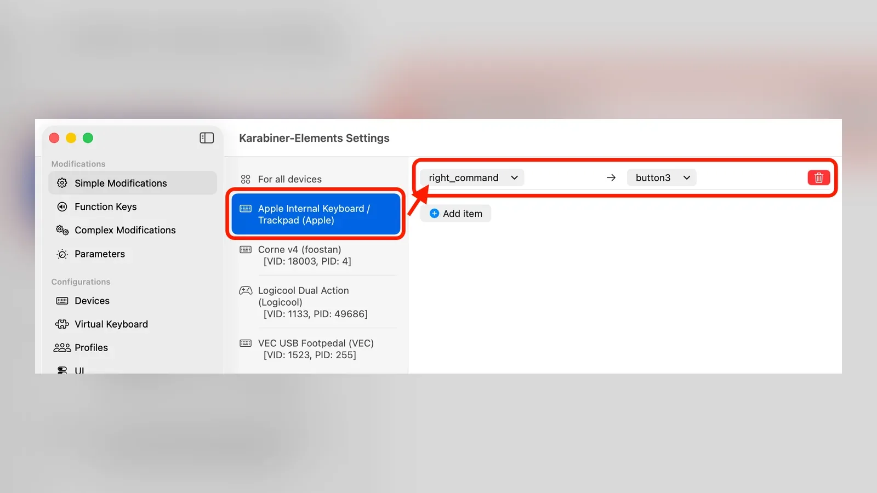
Task: Click the gear icon beside Simple Modifications
Action: [x=62, y=183]
